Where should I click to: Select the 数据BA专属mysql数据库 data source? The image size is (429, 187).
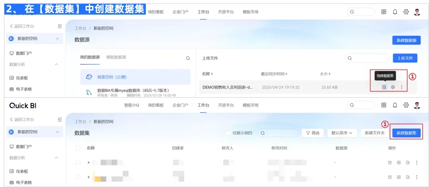pos(135,93)
